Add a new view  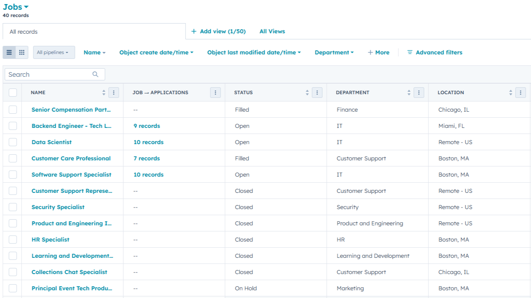coord(218,31)
